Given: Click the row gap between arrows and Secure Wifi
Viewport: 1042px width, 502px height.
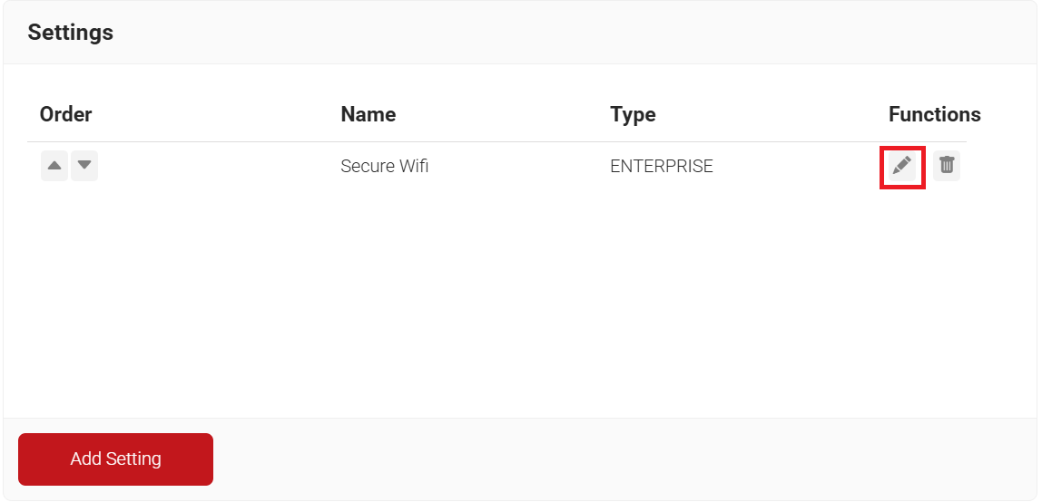Looking at the screenshot, I should [218, 167].
